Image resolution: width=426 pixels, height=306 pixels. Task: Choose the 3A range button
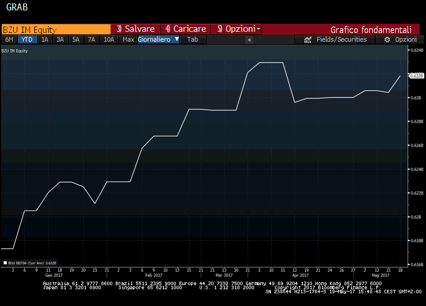(x=60, y=39)
